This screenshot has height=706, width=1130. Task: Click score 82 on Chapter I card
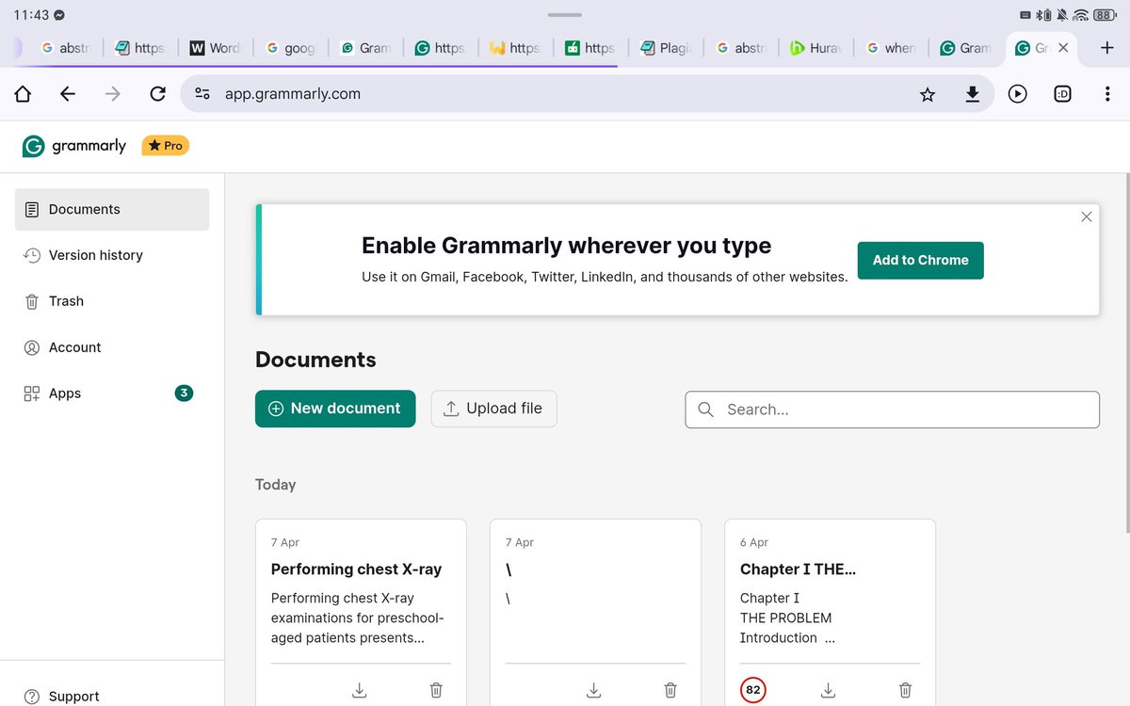[x=753, y=690]
